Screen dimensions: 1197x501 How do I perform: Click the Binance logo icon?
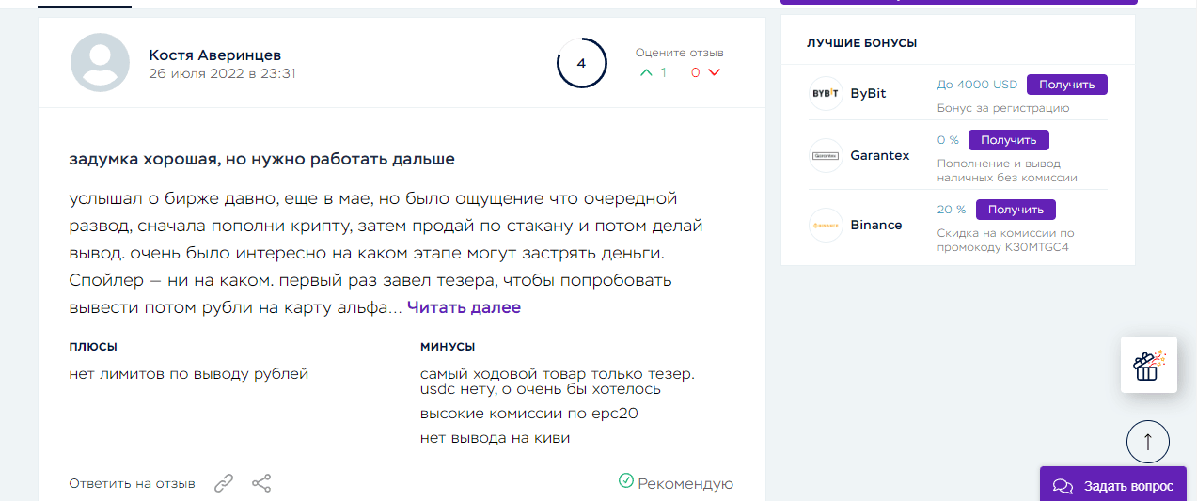pos(826,226)
